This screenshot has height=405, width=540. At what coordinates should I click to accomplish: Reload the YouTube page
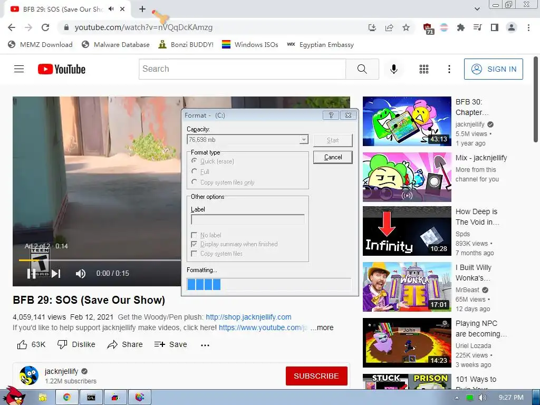coord(45,27)
